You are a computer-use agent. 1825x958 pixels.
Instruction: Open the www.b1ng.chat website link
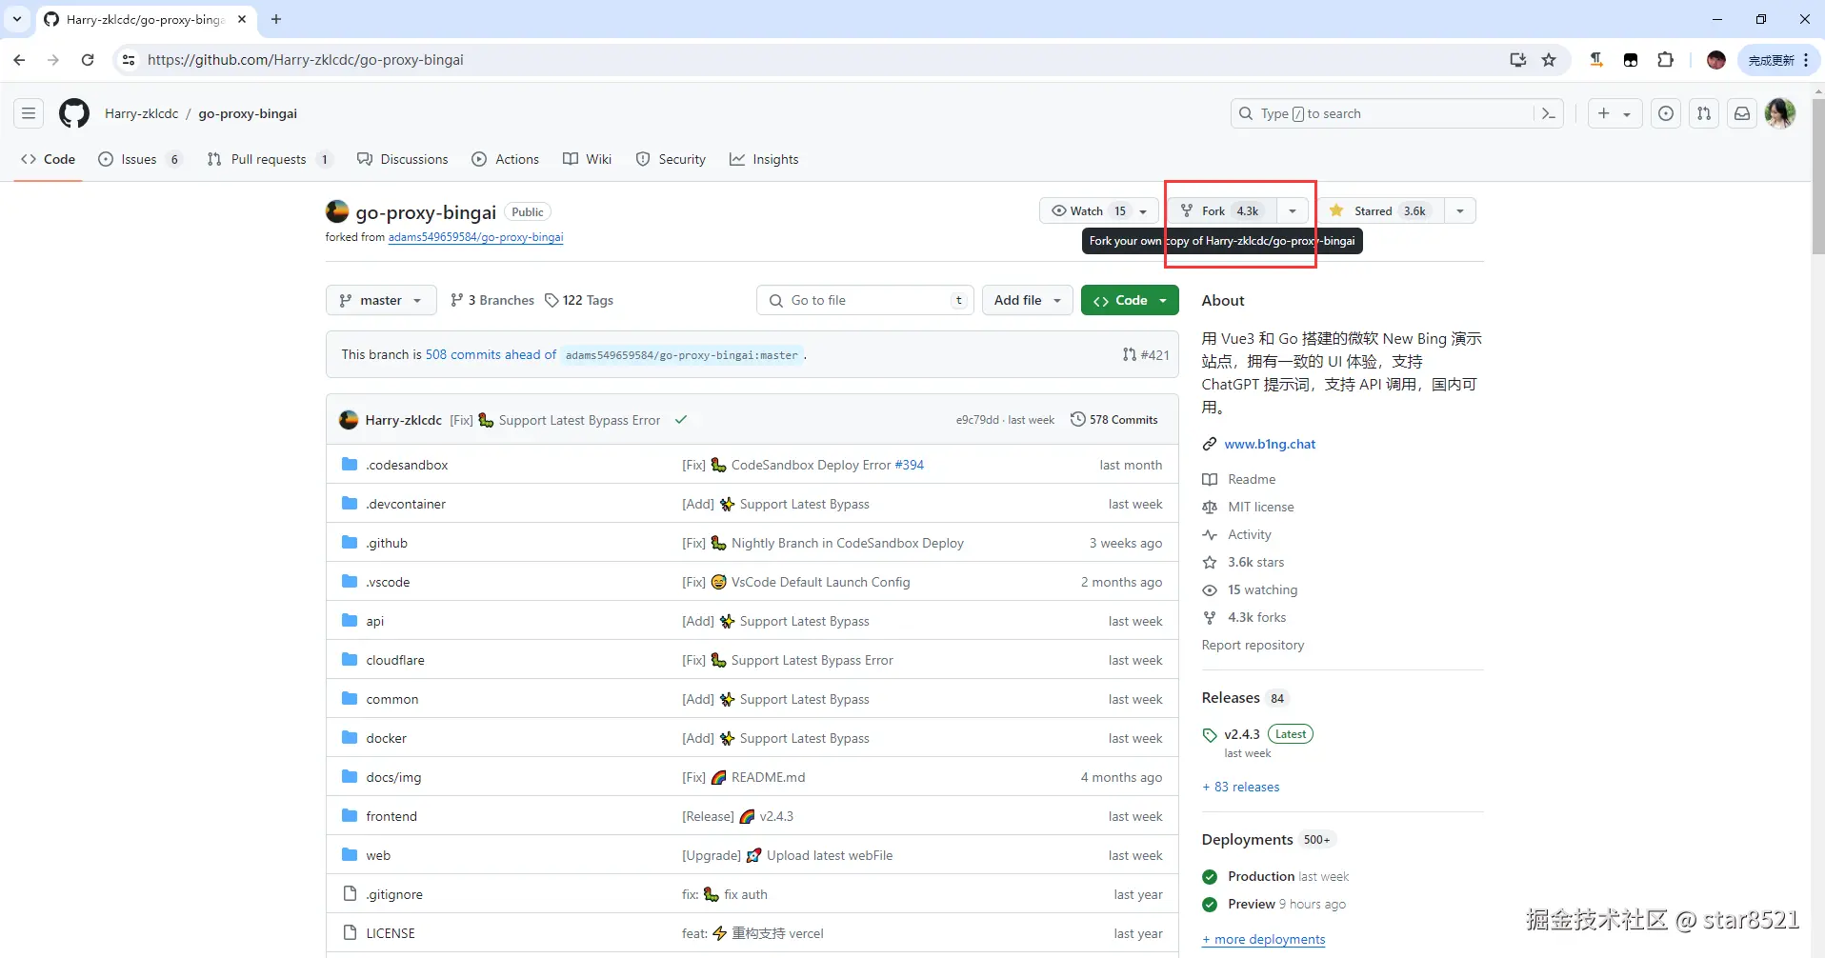pos(1270,444)
